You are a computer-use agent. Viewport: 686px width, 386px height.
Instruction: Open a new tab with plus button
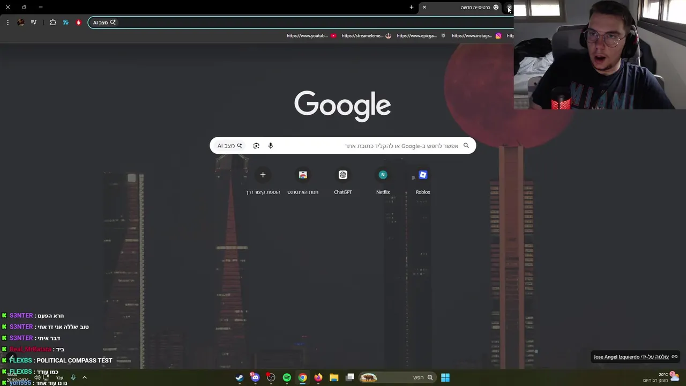(x=412, y=8)
